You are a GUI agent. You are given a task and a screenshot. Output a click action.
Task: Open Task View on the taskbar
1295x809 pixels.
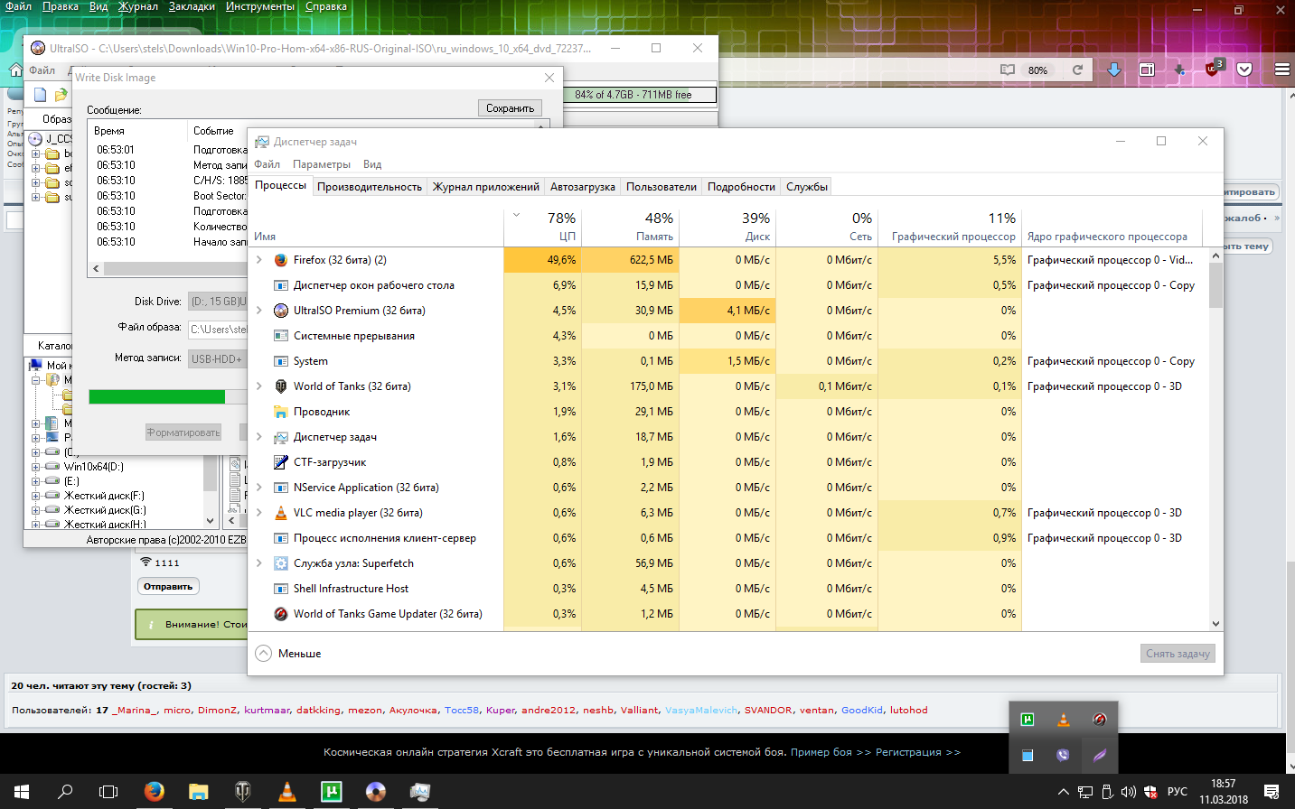pyautogui.click(x=108, y=792)
